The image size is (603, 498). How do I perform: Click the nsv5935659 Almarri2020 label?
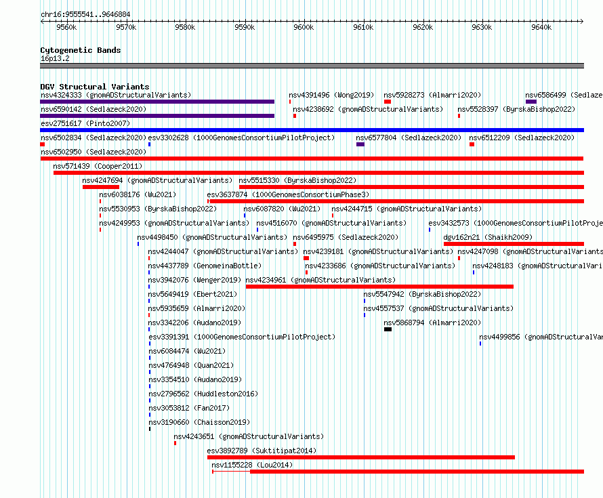[196, 308]
